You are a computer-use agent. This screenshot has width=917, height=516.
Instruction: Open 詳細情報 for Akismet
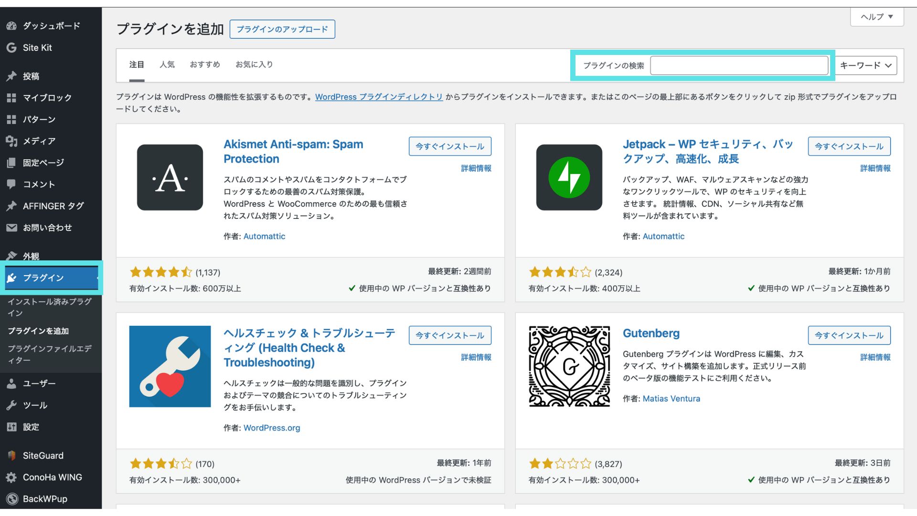click(476, 168)
